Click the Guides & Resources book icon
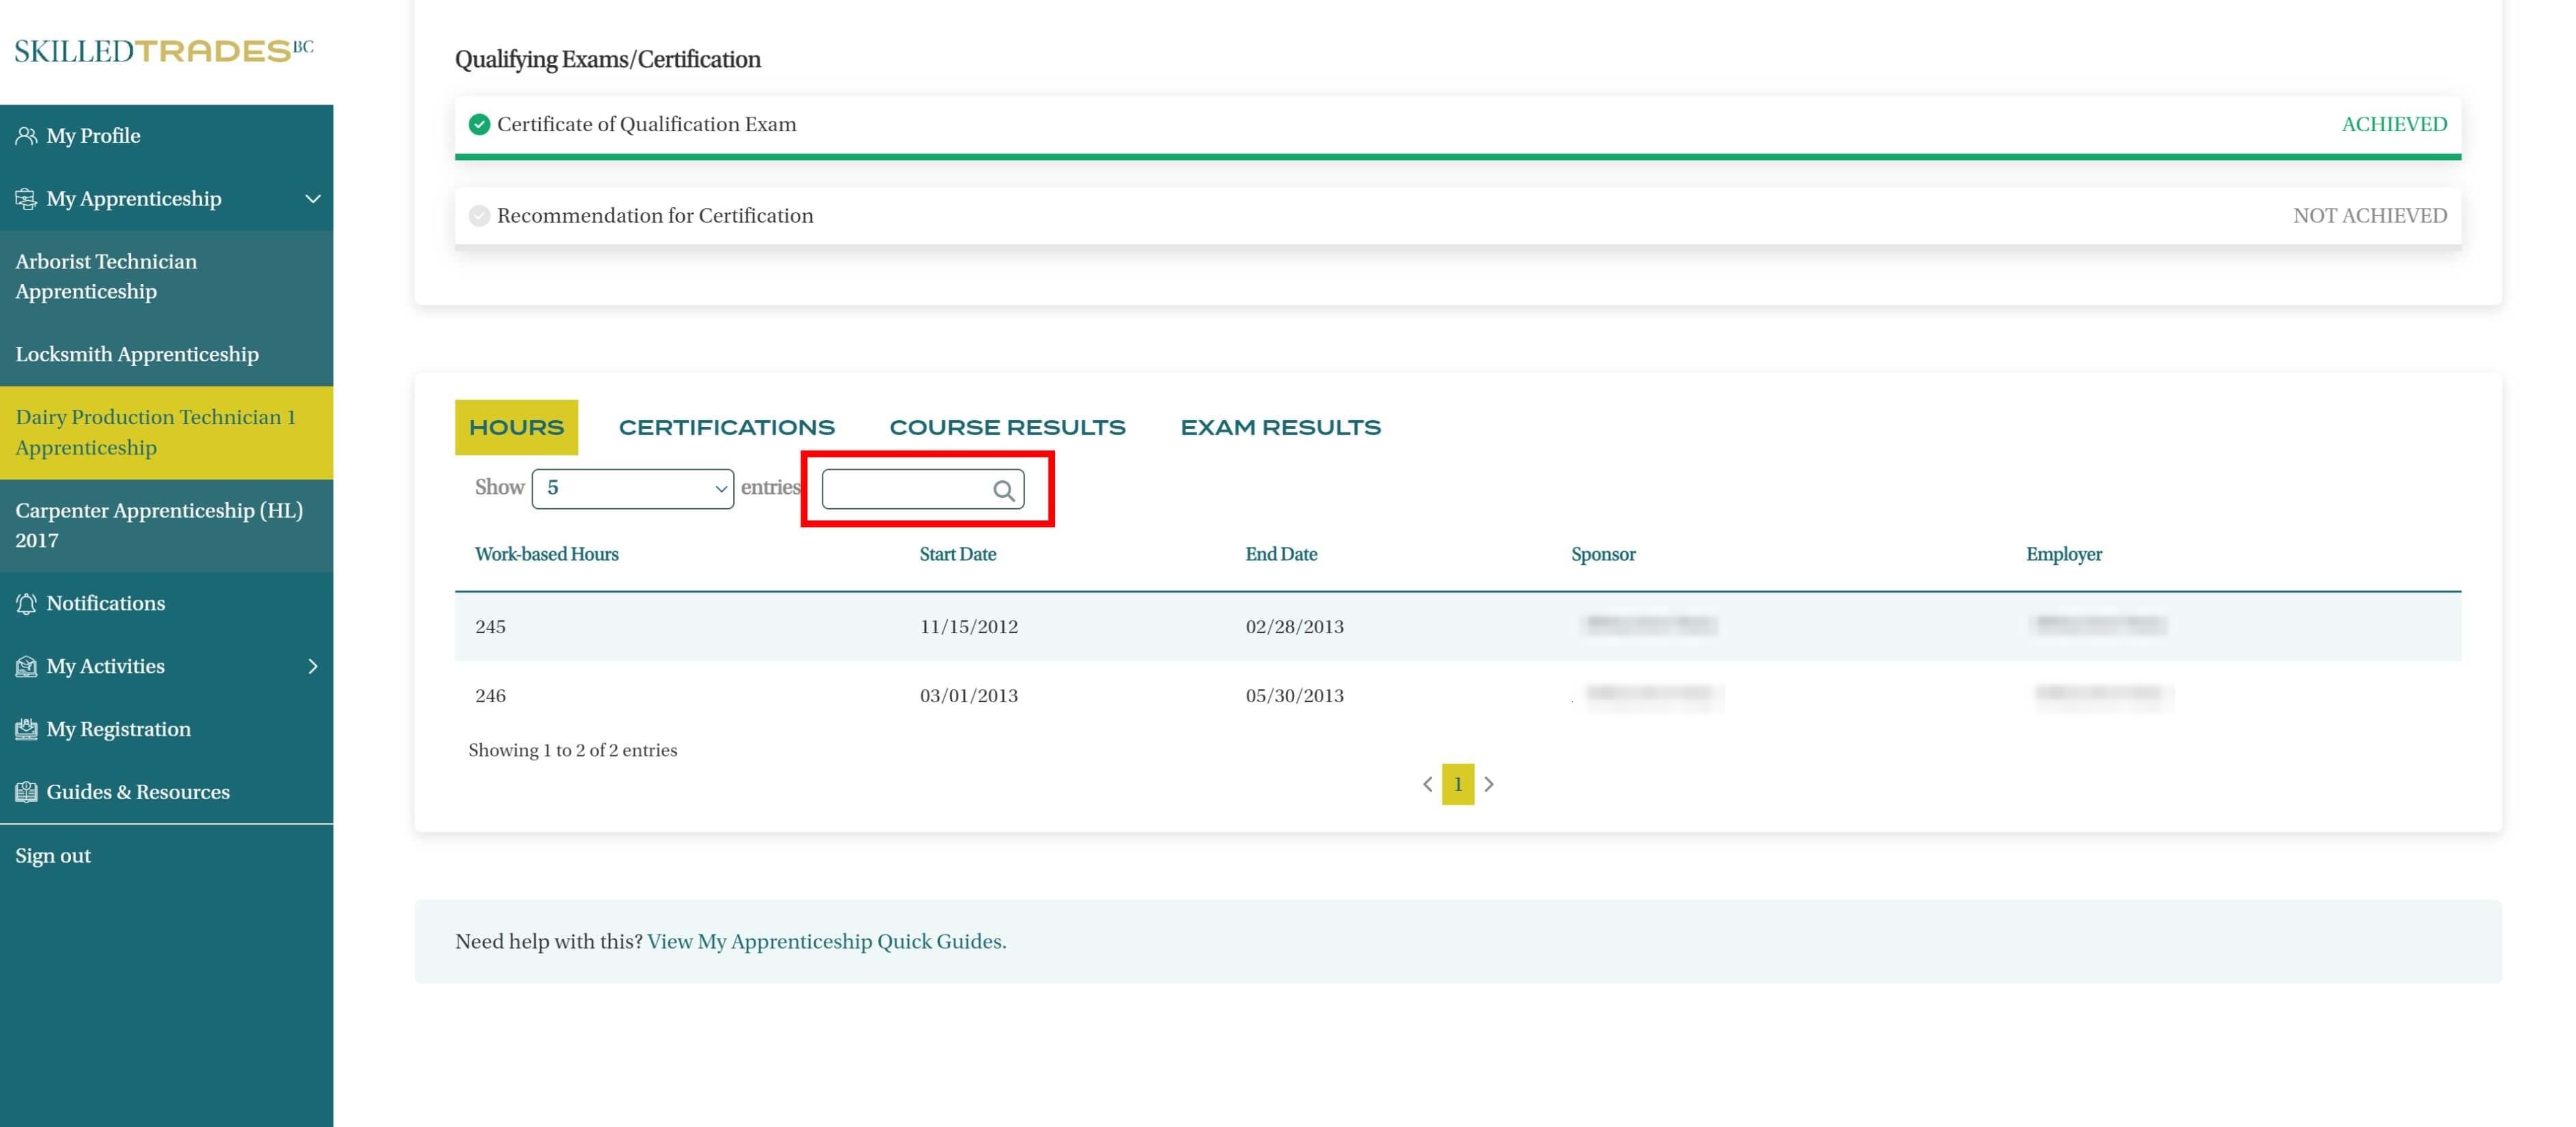The width and height of the screenshot is (2576, 1127). 26,793
